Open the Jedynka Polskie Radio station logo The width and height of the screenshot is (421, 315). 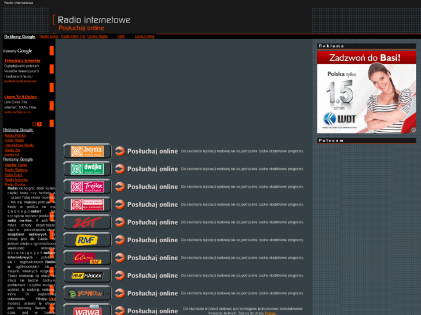pos(87,151)
